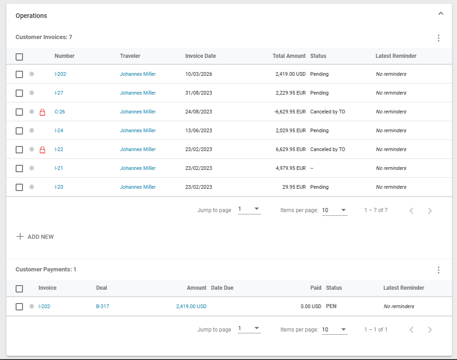Image resolution: width=457 pixels, height=360 pixels.
Task: Collapse the Operations panel
Action: 441,14
